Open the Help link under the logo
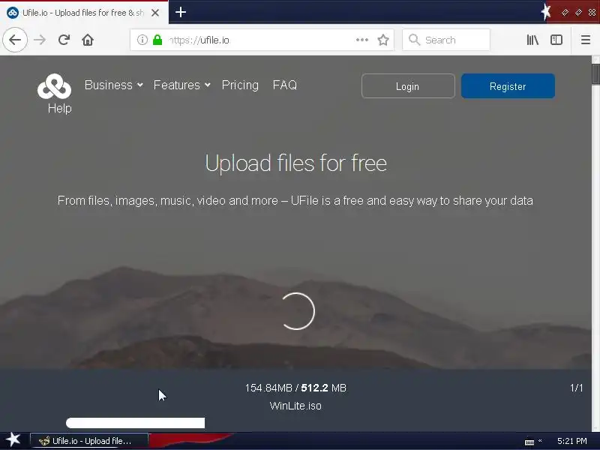The height and width of the screenshot is (450, 600). pyautogui.click(x=60, y=108)
